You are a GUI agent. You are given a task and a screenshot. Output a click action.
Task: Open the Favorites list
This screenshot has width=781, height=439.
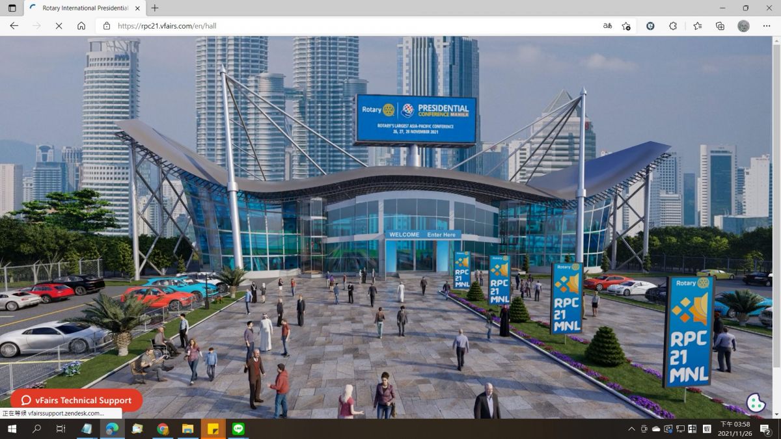point(697,26)
